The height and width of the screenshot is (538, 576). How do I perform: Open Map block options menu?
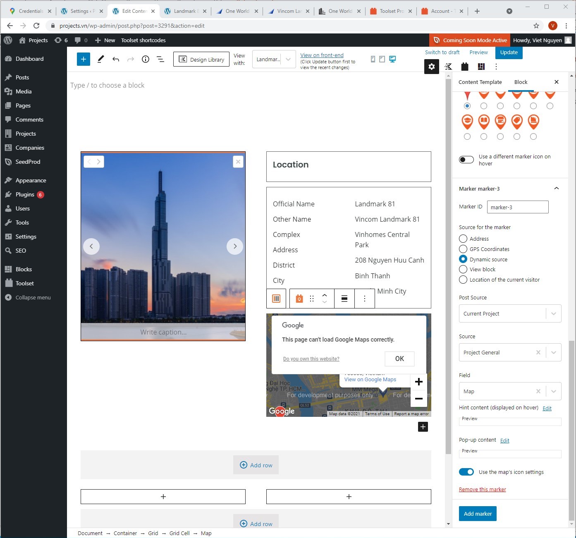point(364,299)
